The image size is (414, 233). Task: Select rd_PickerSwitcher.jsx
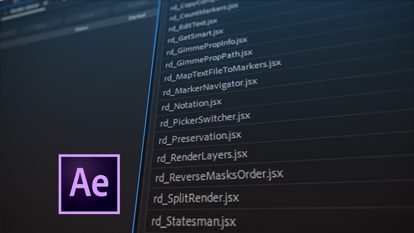click(x=205, y=119)
